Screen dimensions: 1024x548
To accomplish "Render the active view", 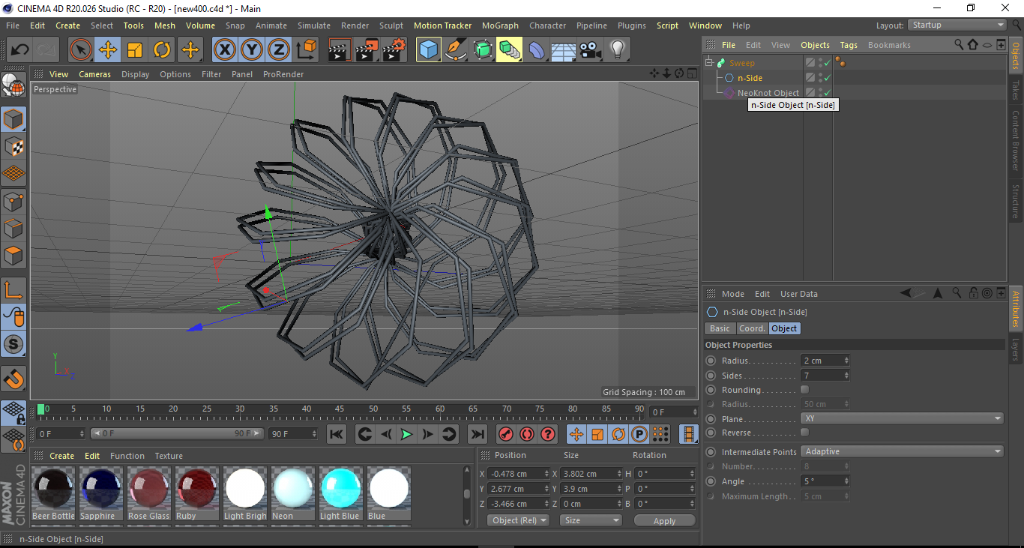I will [340, 50].
